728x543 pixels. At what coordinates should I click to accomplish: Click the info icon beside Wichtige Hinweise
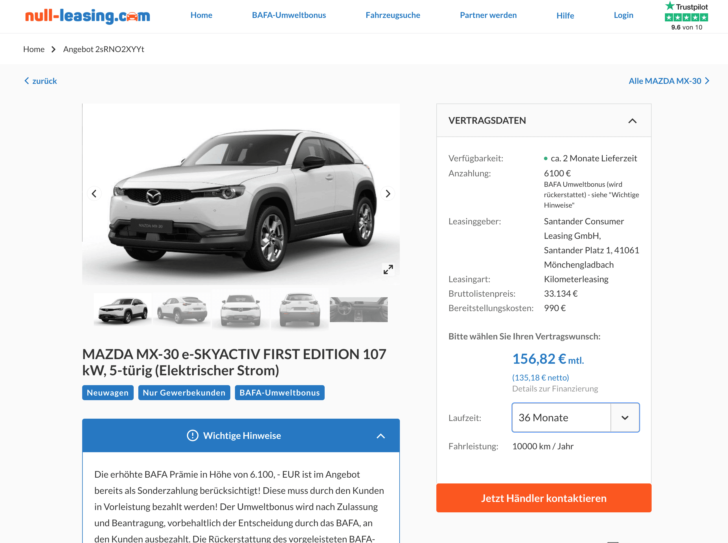pyautogui.click(x=192, y=435)
